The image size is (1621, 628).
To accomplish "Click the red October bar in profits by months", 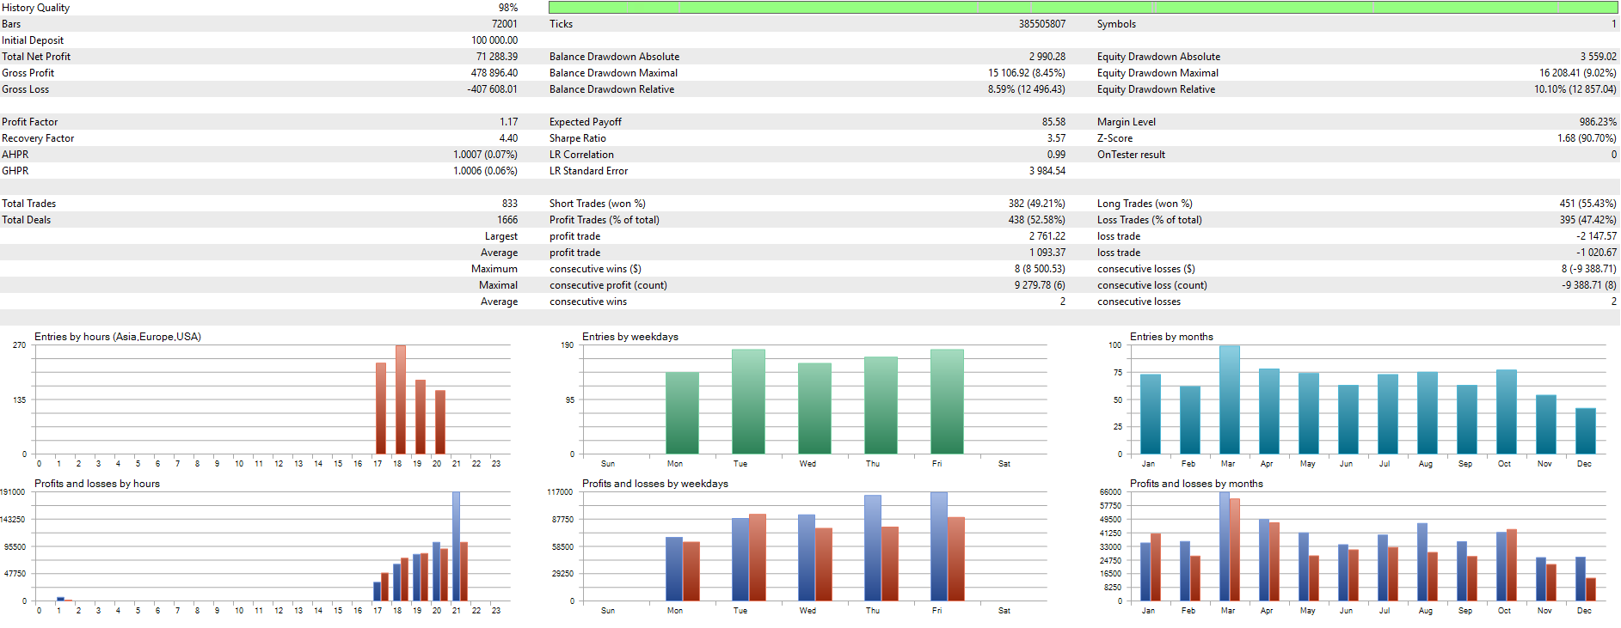I will pos(1512,564).
